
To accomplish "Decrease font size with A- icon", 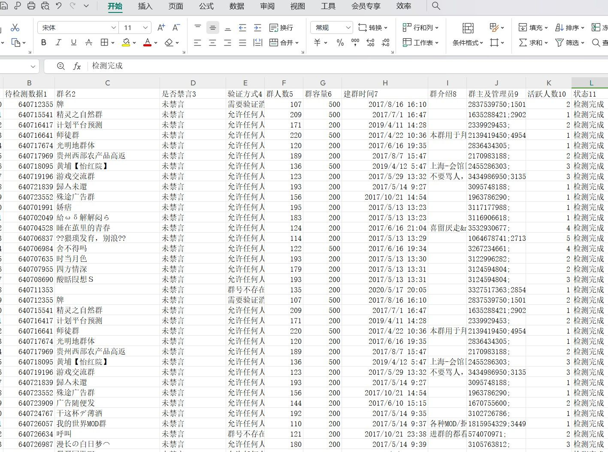I will pyautogui.click(x=176, y=27).
